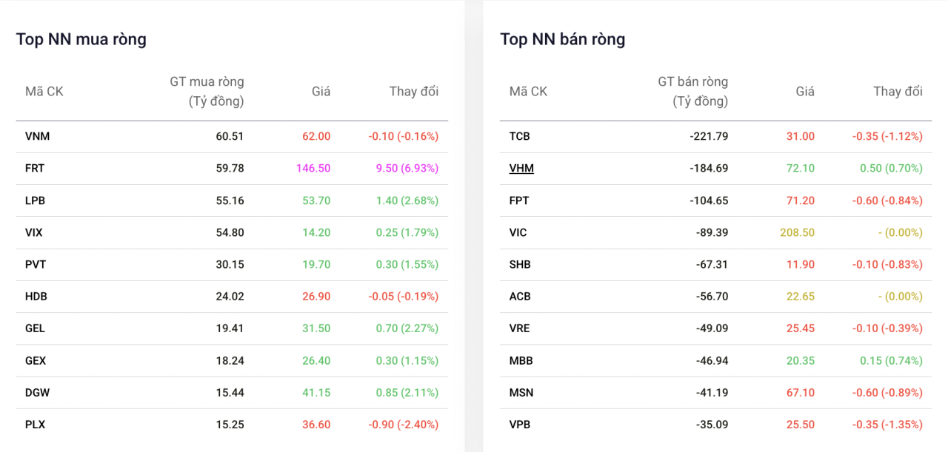Open the SHB stock ticker

click(520, 264)
